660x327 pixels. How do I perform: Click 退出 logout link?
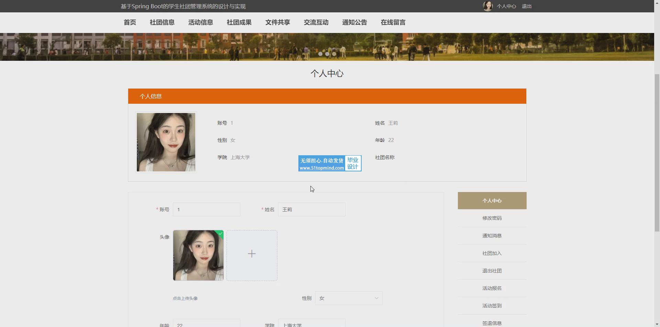(x=526, y=6)
